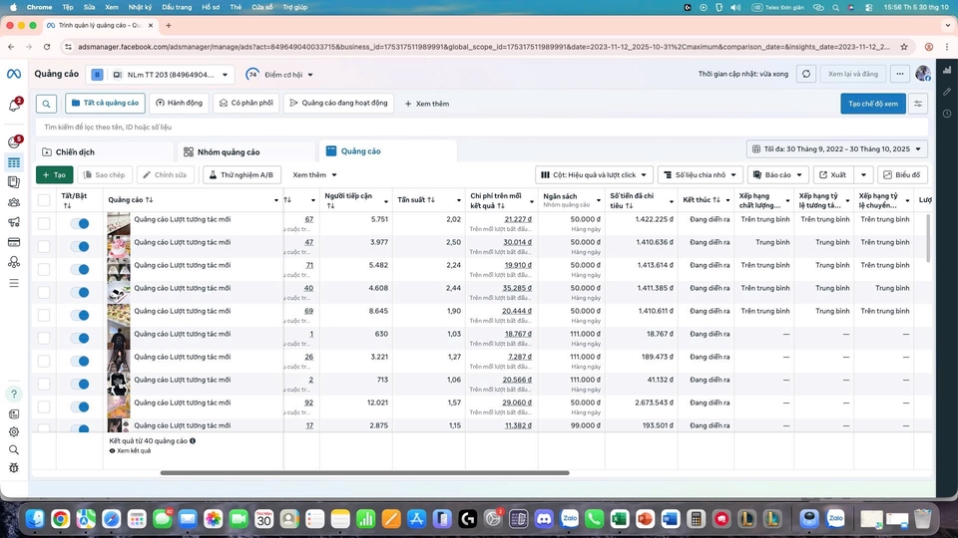Screen dimensions: 958x538
Task: Tick the select-all checkbox in table header
Action: coord(44,200)
